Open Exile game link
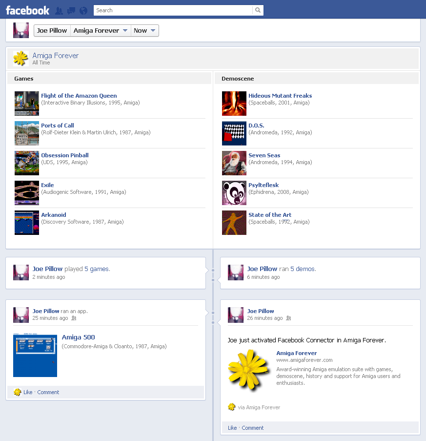426x441 pixels. (47, 185)
